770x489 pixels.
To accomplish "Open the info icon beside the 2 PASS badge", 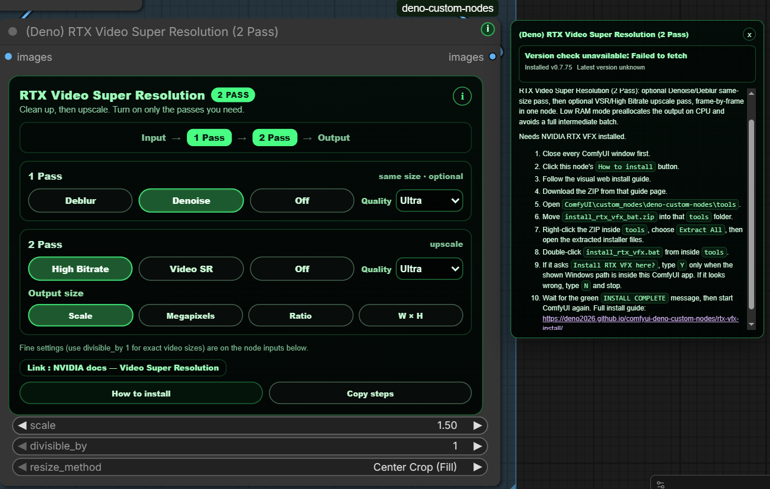I will click(462, 96).
